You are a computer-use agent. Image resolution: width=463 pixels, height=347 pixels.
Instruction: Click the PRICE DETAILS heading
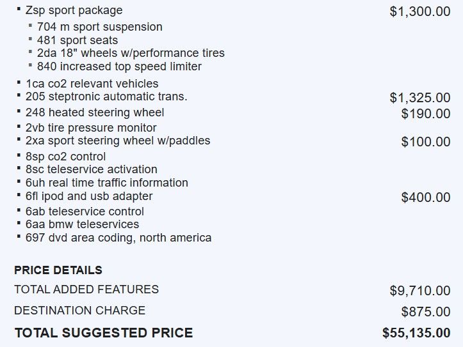coord(58,270)
